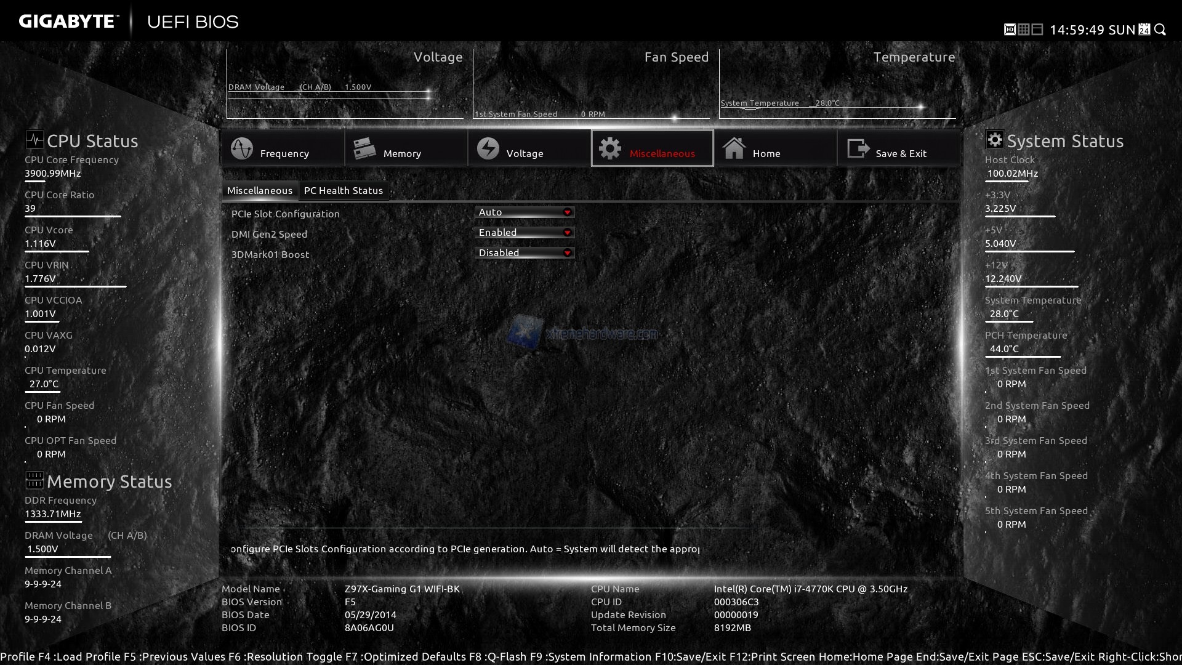Click the Frequency waveform icon
The height and width of the screenshot is (665, 1182).
[241, 148]
